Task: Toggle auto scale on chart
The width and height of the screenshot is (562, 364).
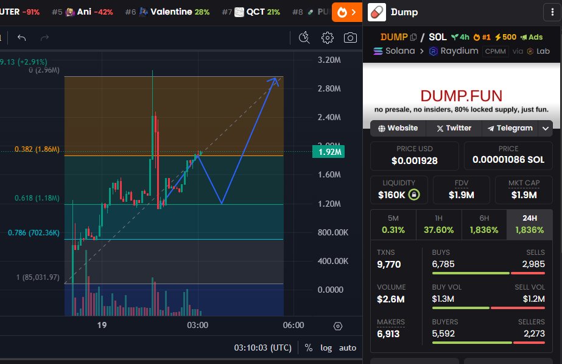Action: pyautogui.click(x=348, y=348)
